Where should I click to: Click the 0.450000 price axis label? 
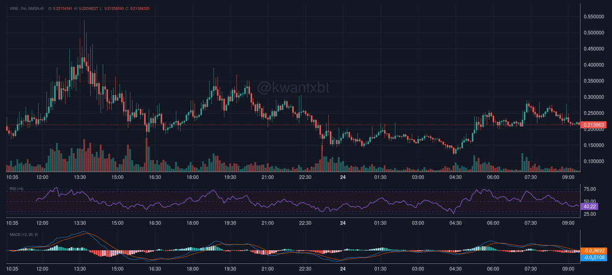(x=593, y=49)
